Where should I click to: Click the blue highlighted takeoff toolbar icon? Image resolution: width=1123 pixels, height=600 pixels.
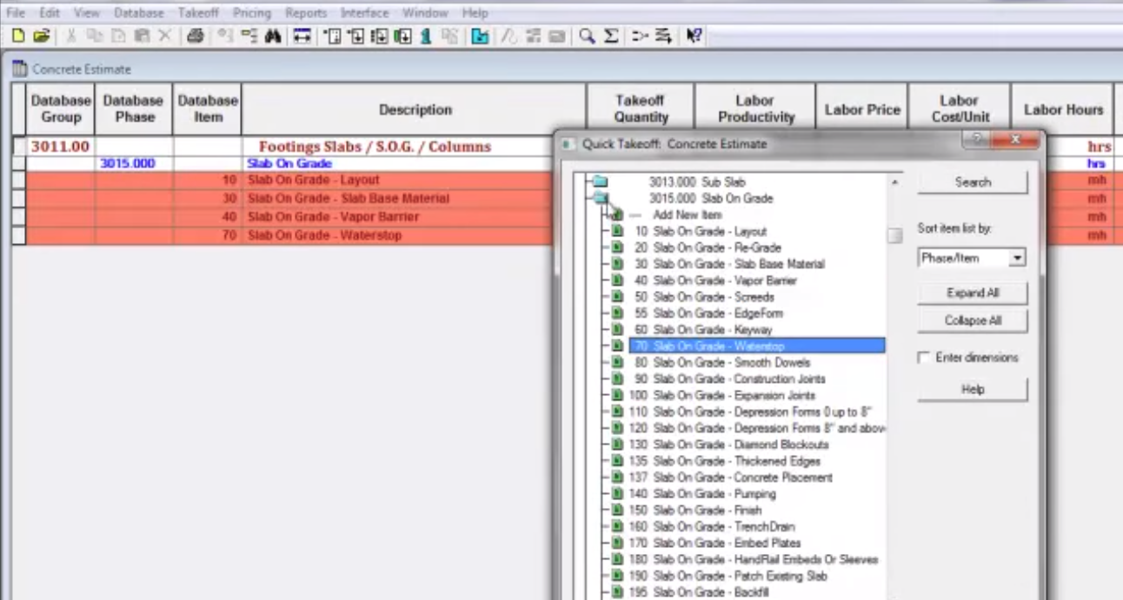pos(480,36)
